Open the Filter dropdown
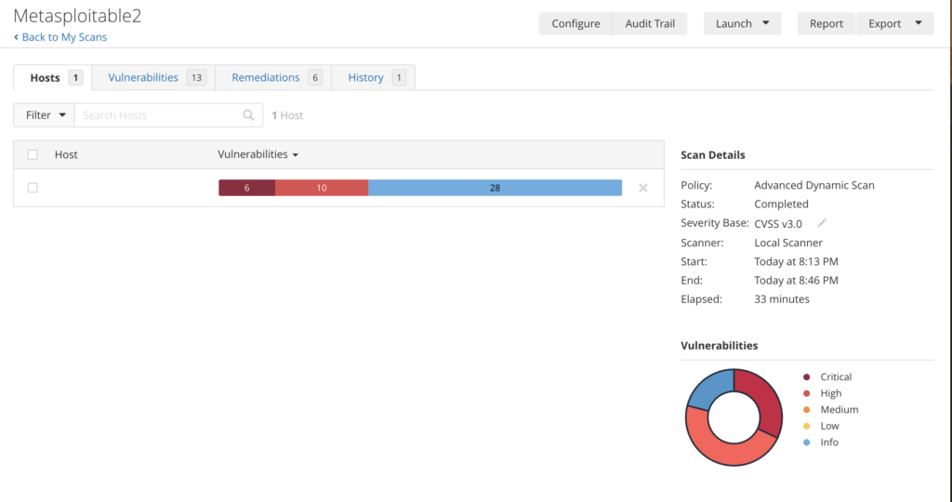 tap(45, 115)
